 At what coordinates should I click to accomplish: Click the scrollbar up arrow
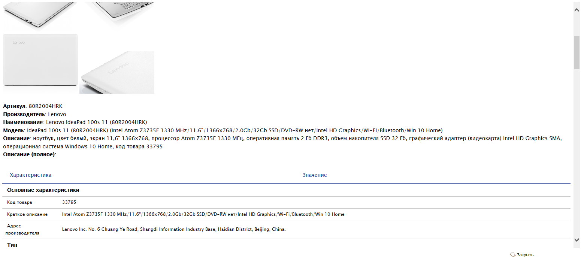tap(577, 10)
